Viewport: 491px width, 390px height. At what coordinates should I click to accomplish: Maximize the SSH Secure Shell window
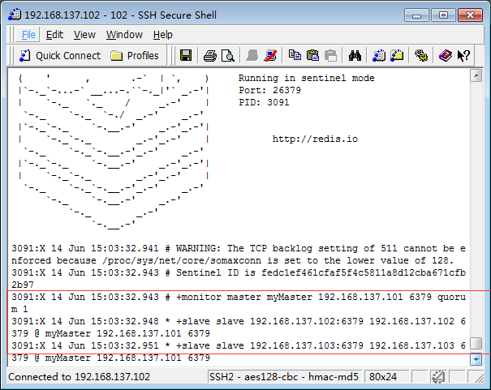click(443, 15)
